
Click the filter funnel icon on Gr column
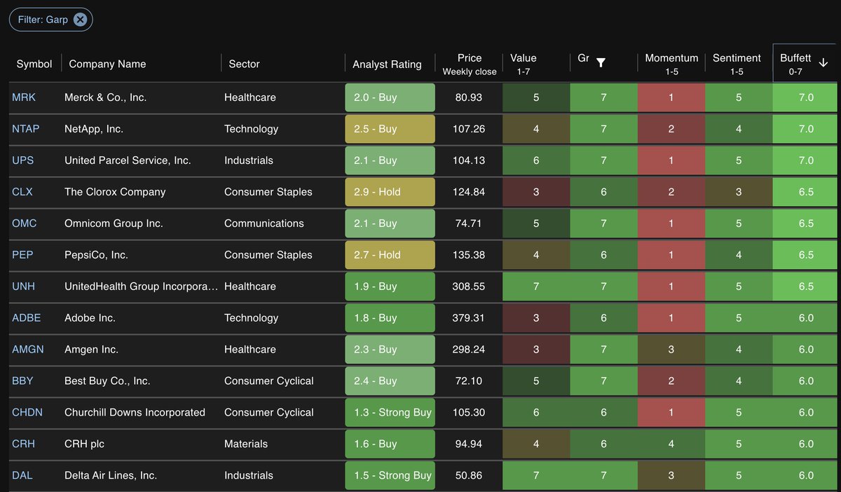tap(601, 63)
